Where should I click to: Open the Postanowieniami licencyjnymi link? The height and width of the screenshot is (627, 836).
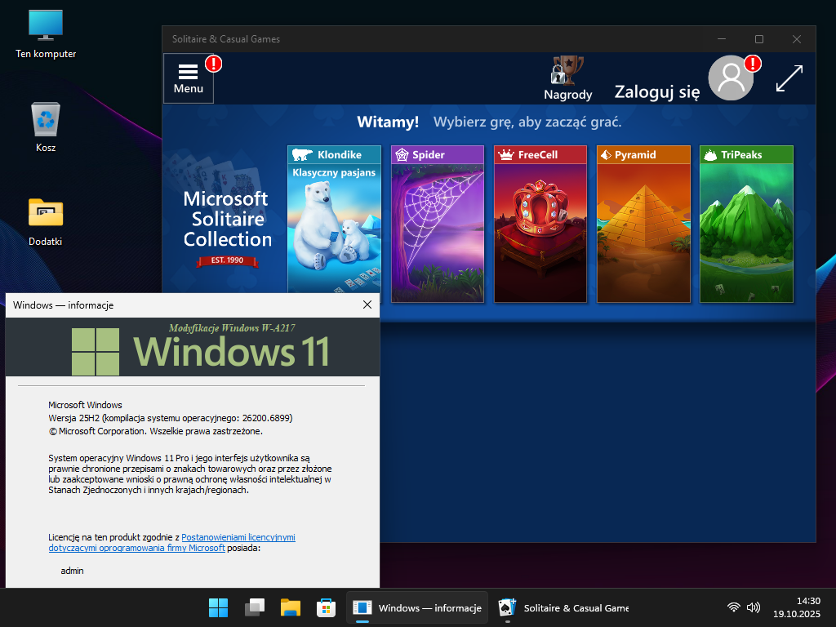(x=238, y=537)
